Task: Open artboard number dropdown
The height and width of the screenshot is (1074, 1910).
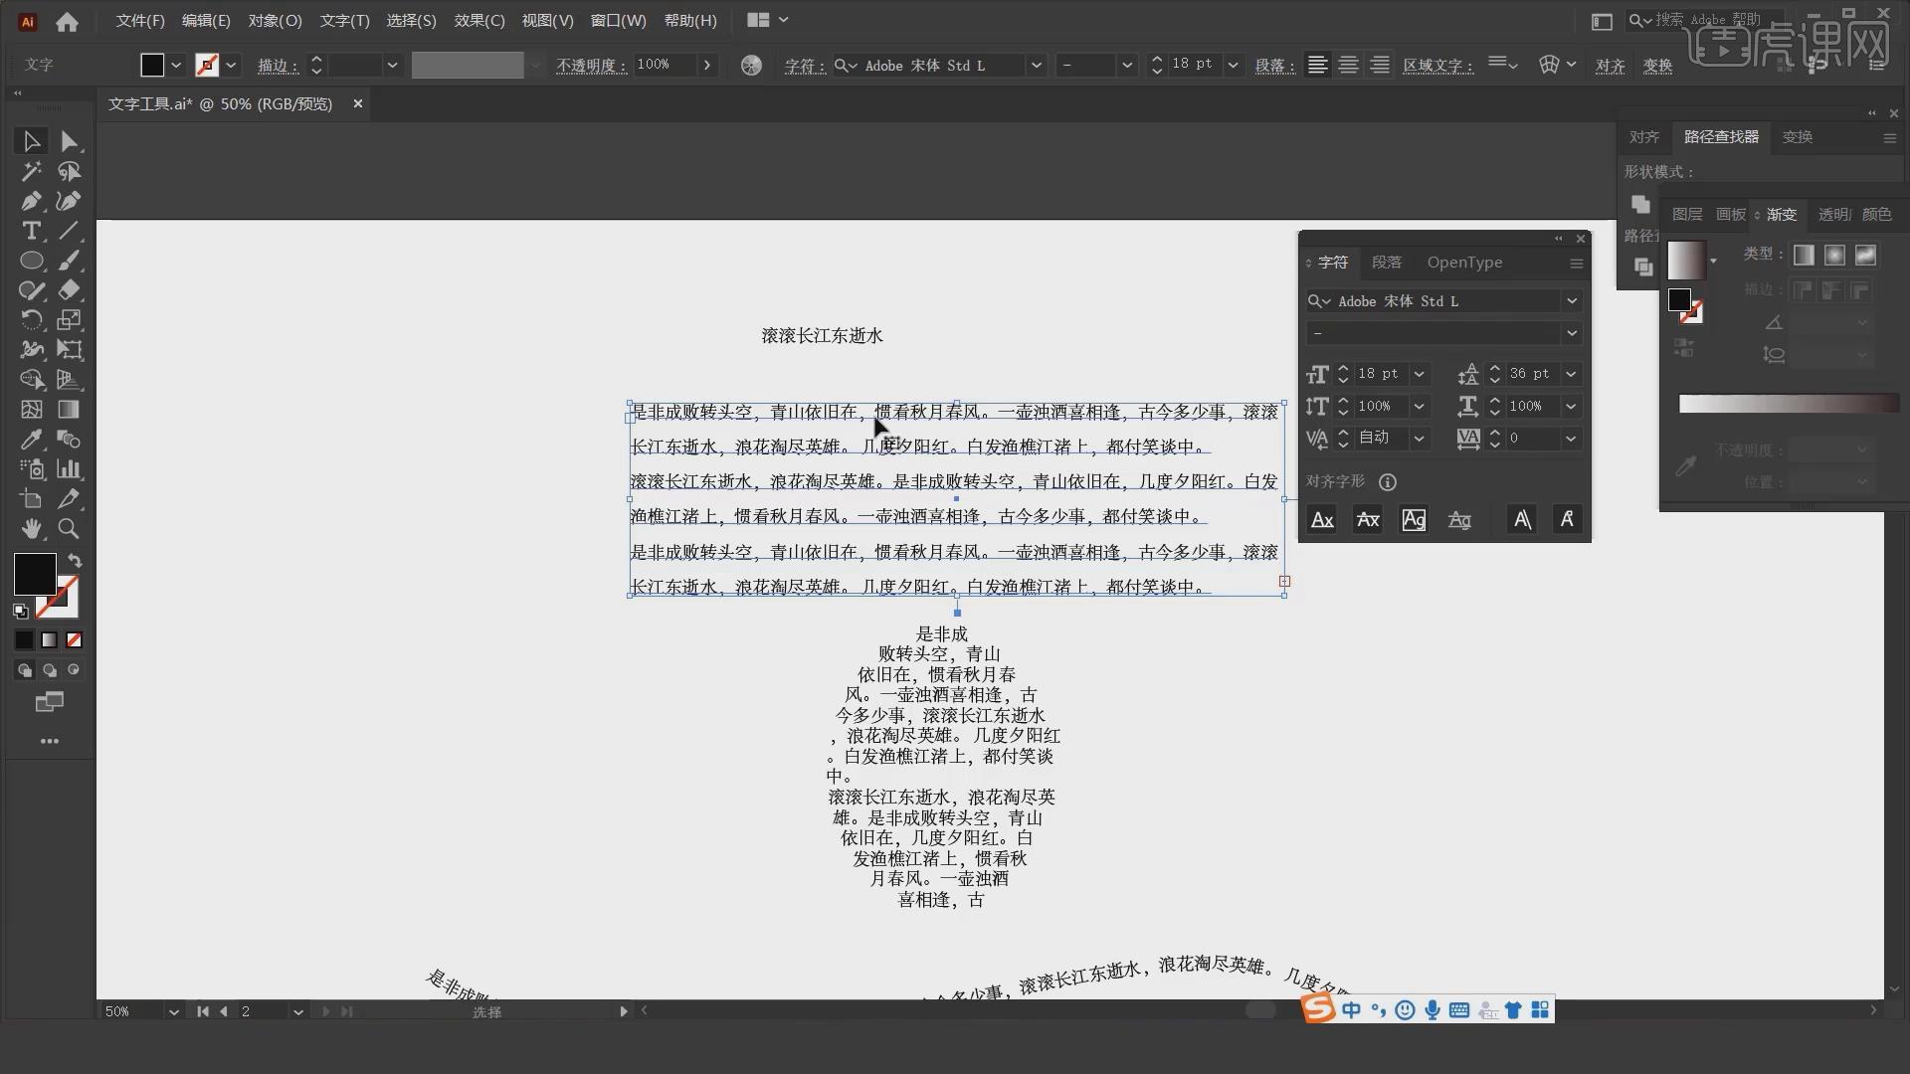Action: pos(297,1011)
